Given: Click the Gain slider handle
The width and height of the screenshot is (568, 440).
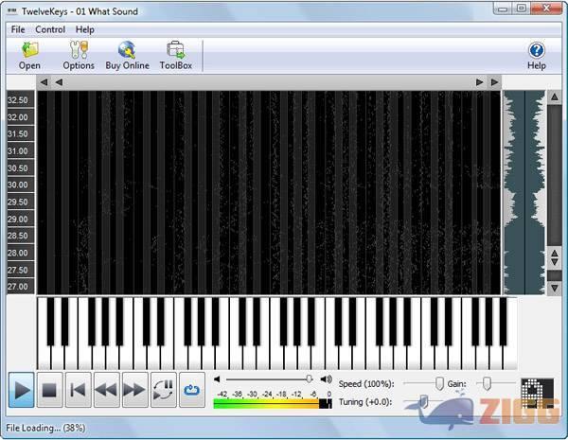Looking at the screenshot, I should tap(486, 381).
